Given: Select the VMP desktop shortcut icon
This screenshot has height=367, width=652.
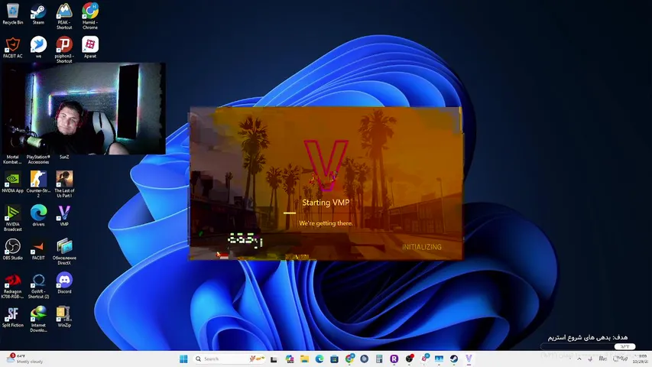Looking at the screenshot, I should (64, 216).
